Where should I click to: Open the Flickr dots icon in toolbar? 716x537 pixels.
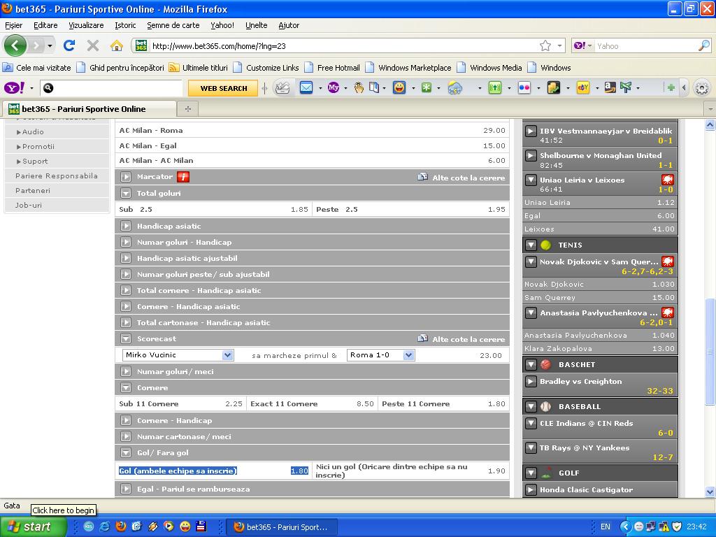[x=524, y=87]
